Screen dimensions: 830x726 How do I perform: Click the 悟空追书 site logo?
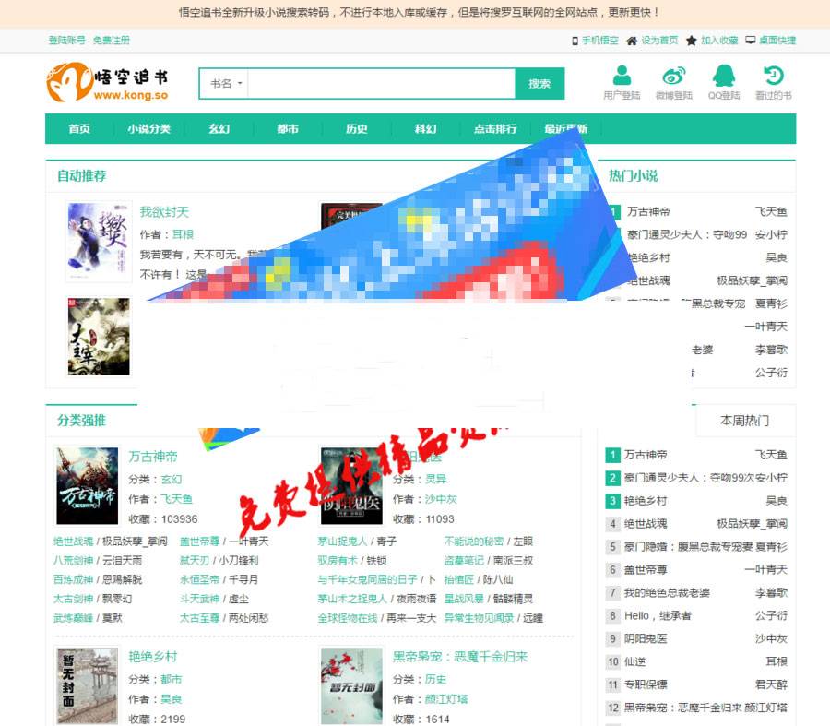click(107, 82)
